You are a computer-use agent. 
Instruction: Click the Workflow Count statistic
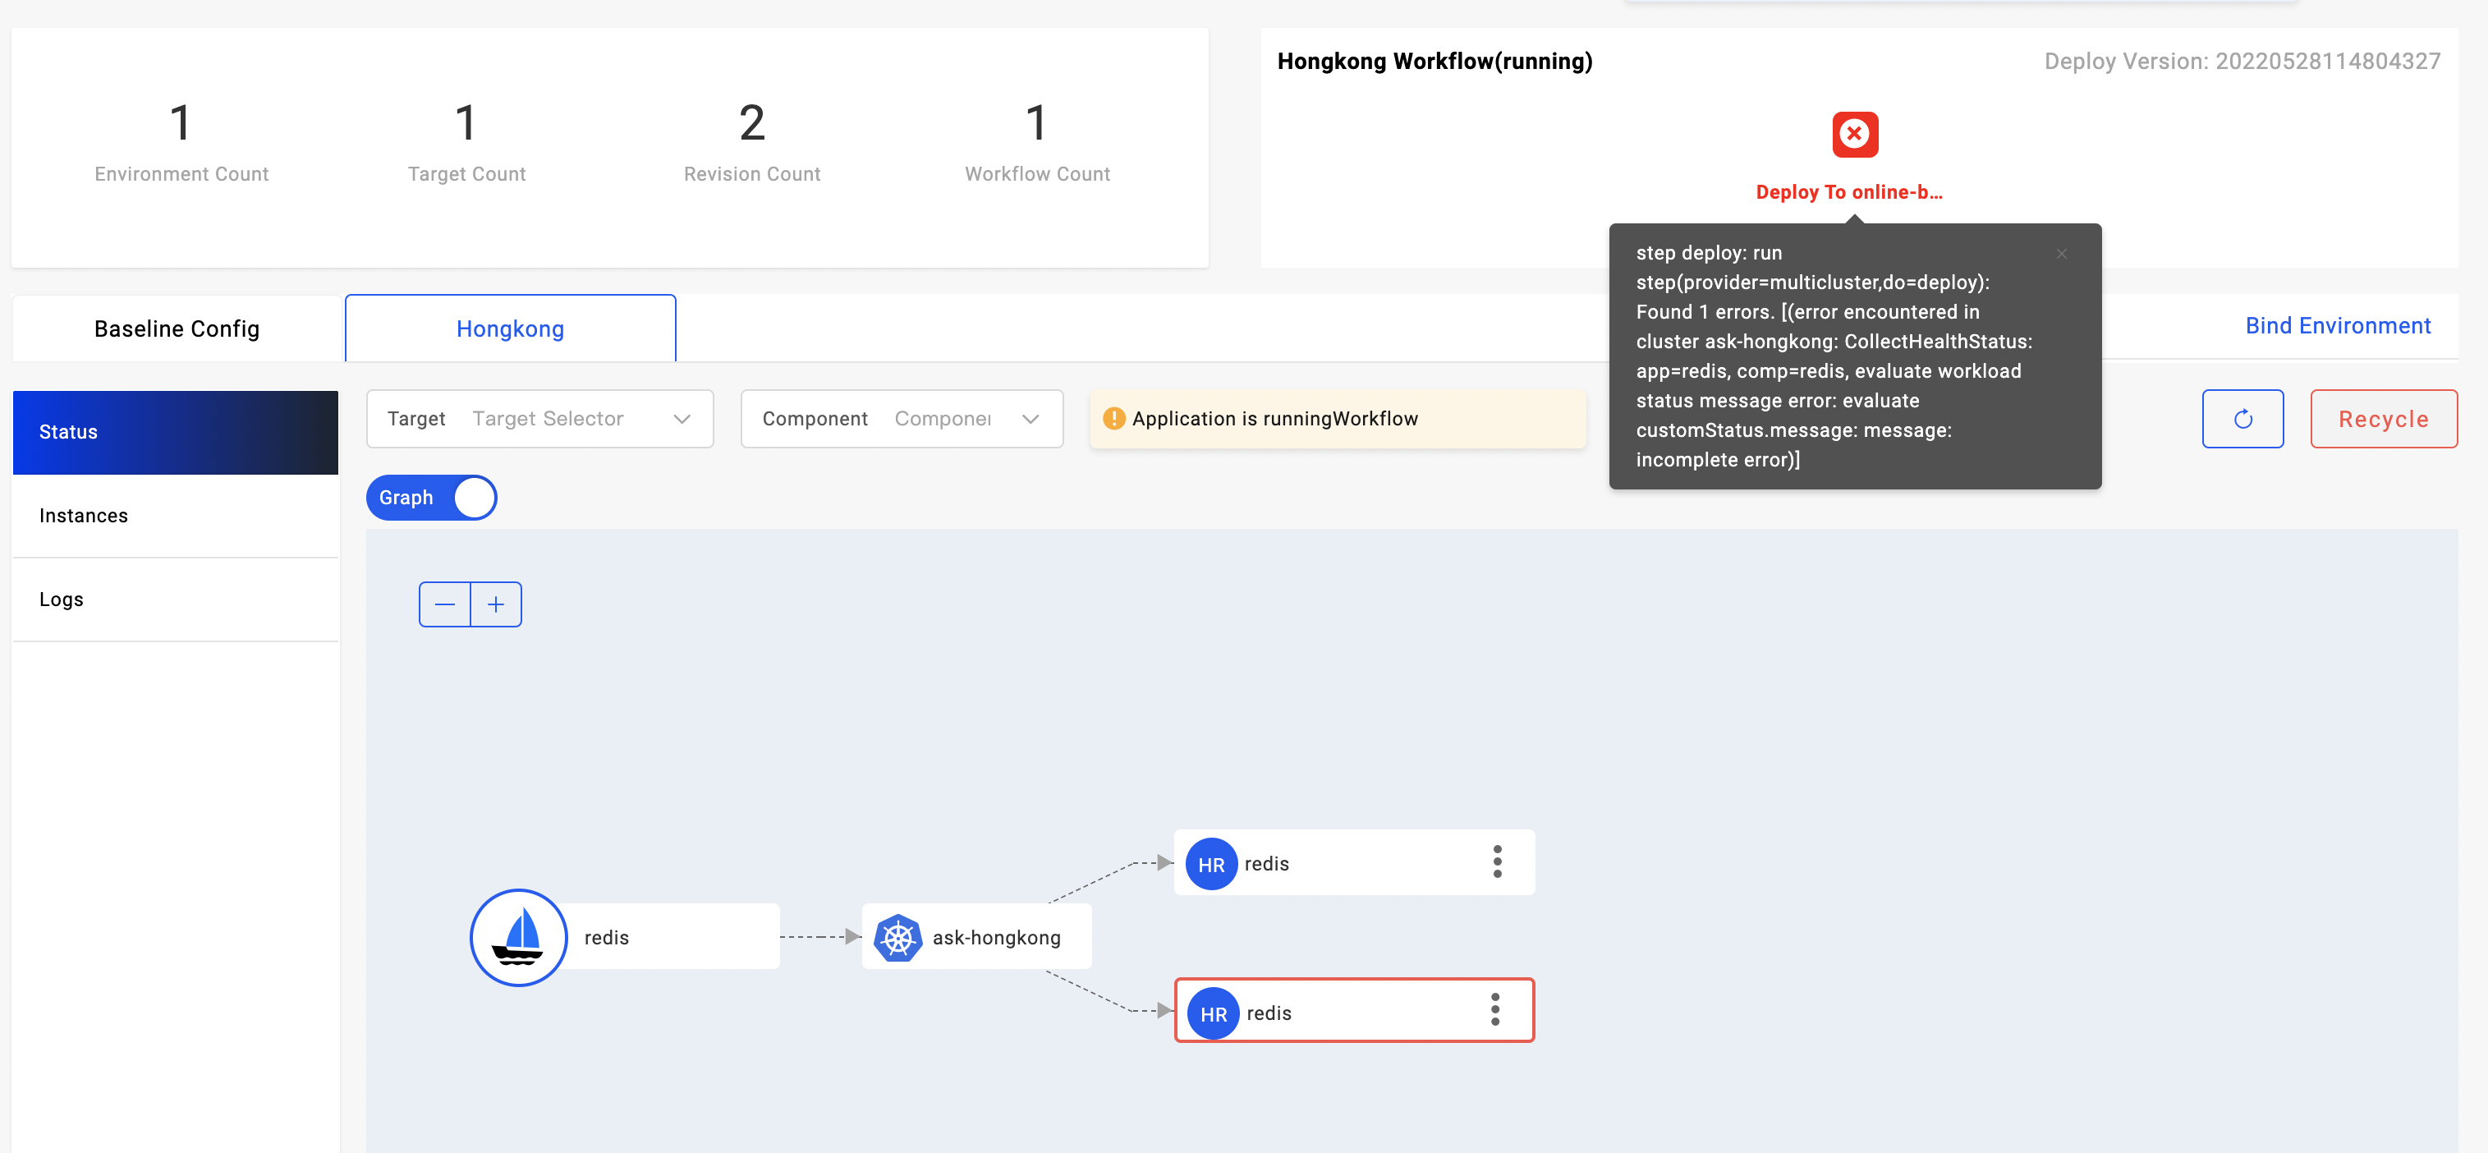[1037, 141]
